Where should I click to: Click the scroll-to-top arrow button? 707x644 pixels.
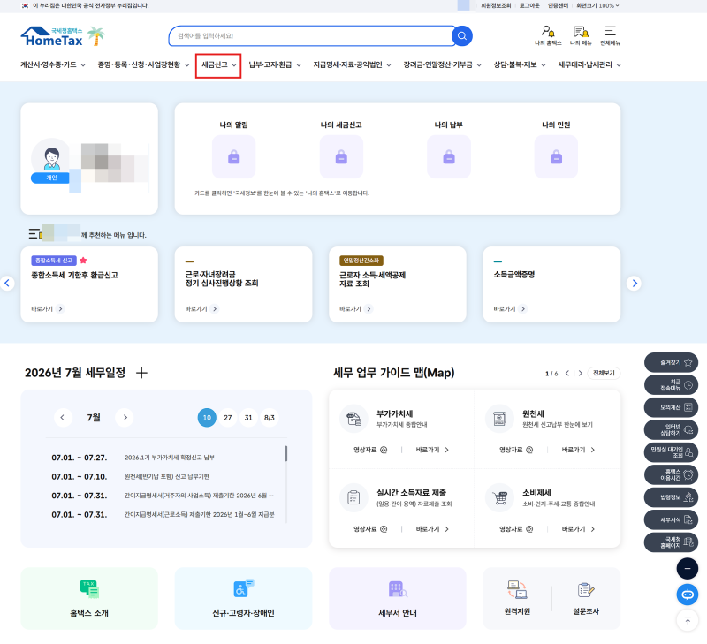click(x=688, y=621)
